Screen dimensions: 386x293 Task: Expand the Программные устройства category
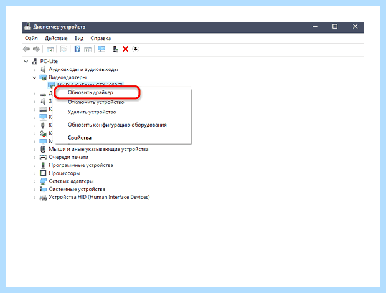click(x=34, y=165)
